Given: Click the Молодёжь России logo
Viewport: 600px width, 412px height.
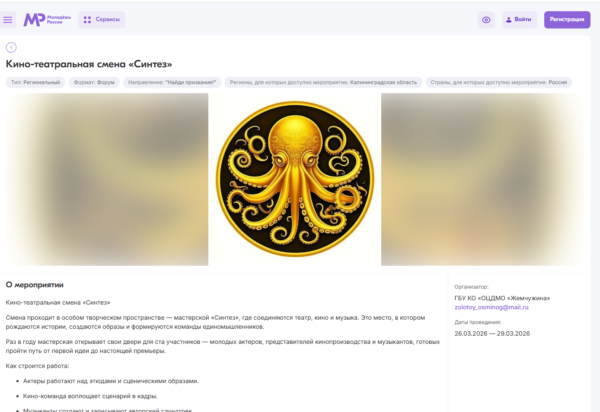Looking at the screenshot, I should coord(47,20).
